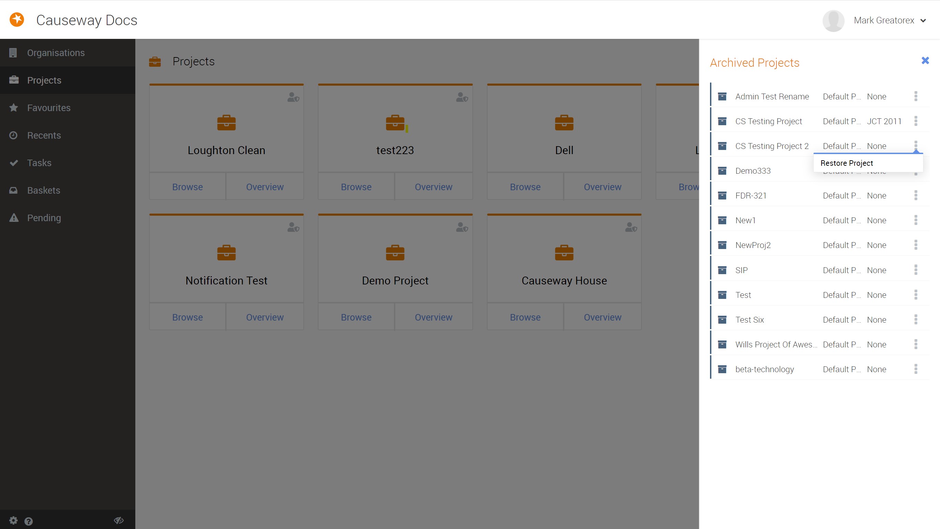The height and width of the screenshot is (529, 940).
Task: View Overview of Demo Project
Action: pos(433,317)
